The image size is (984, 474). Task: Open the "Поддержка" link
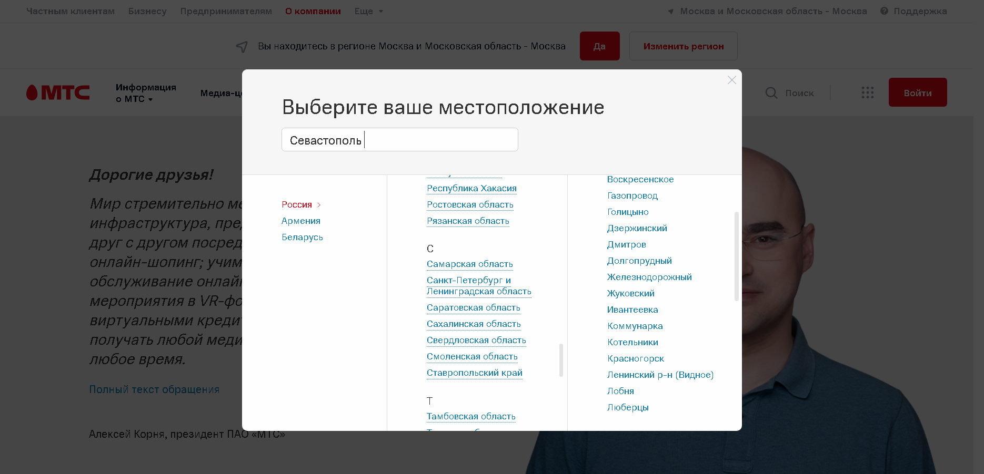[x=920, y=11]
